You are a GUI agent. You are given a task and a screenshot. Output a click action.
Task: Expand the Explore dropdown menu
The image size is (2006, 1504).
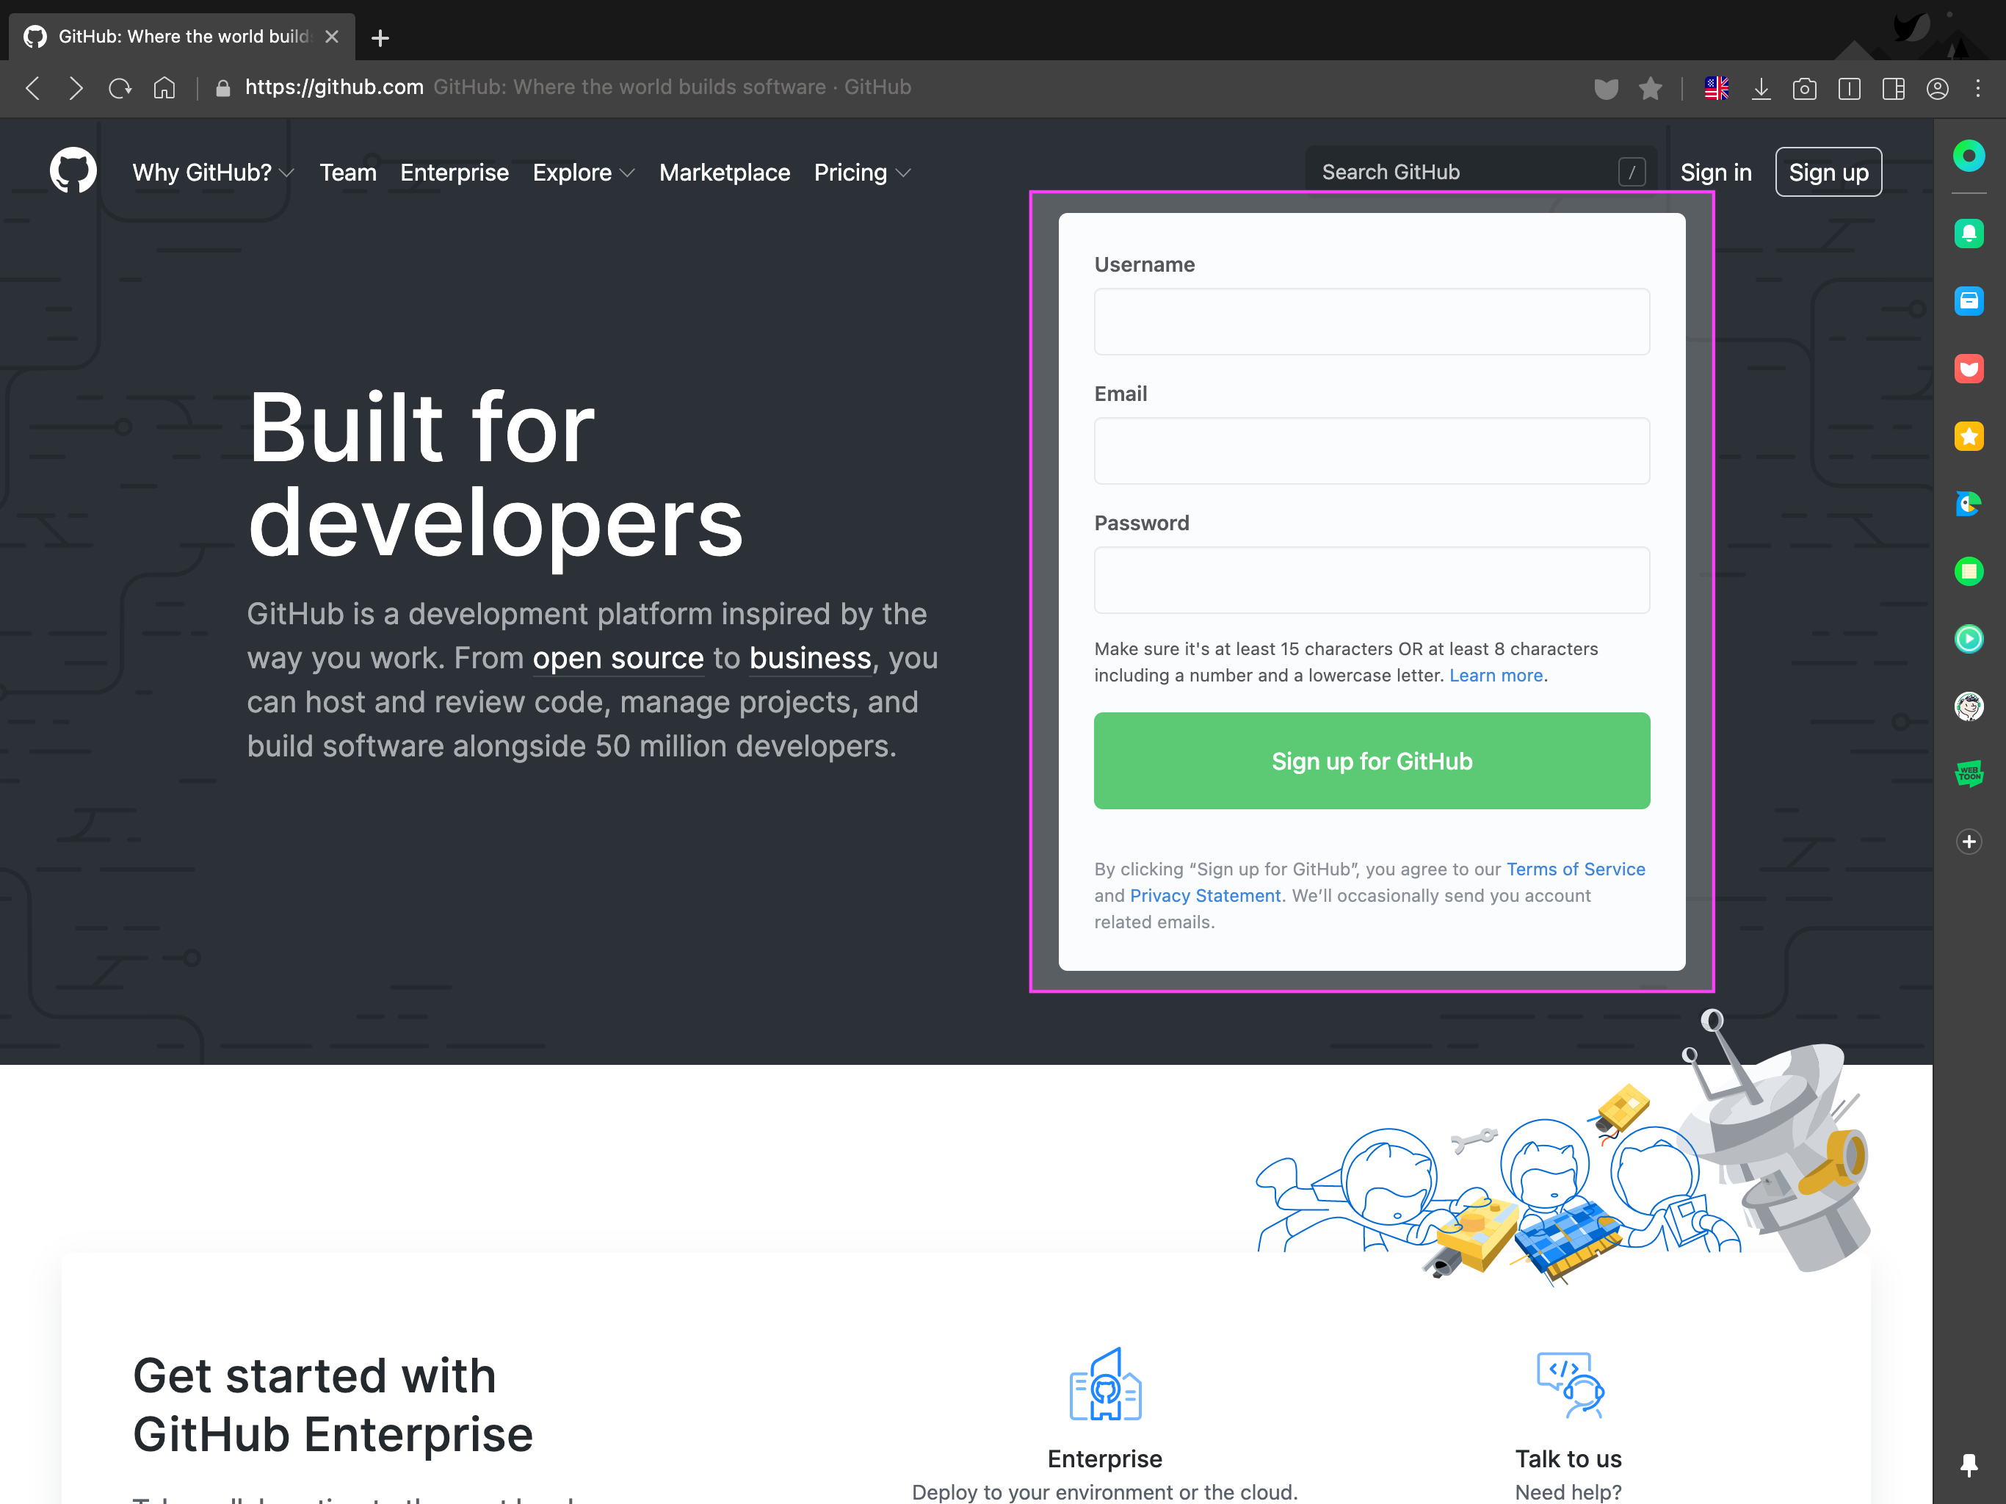tap(584, 172)
